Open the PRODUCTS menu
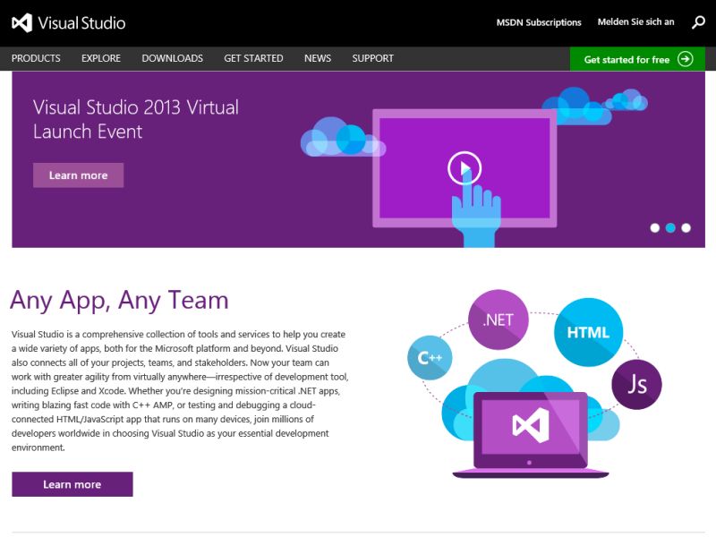 pyautogui.click(x=36, y=58)
